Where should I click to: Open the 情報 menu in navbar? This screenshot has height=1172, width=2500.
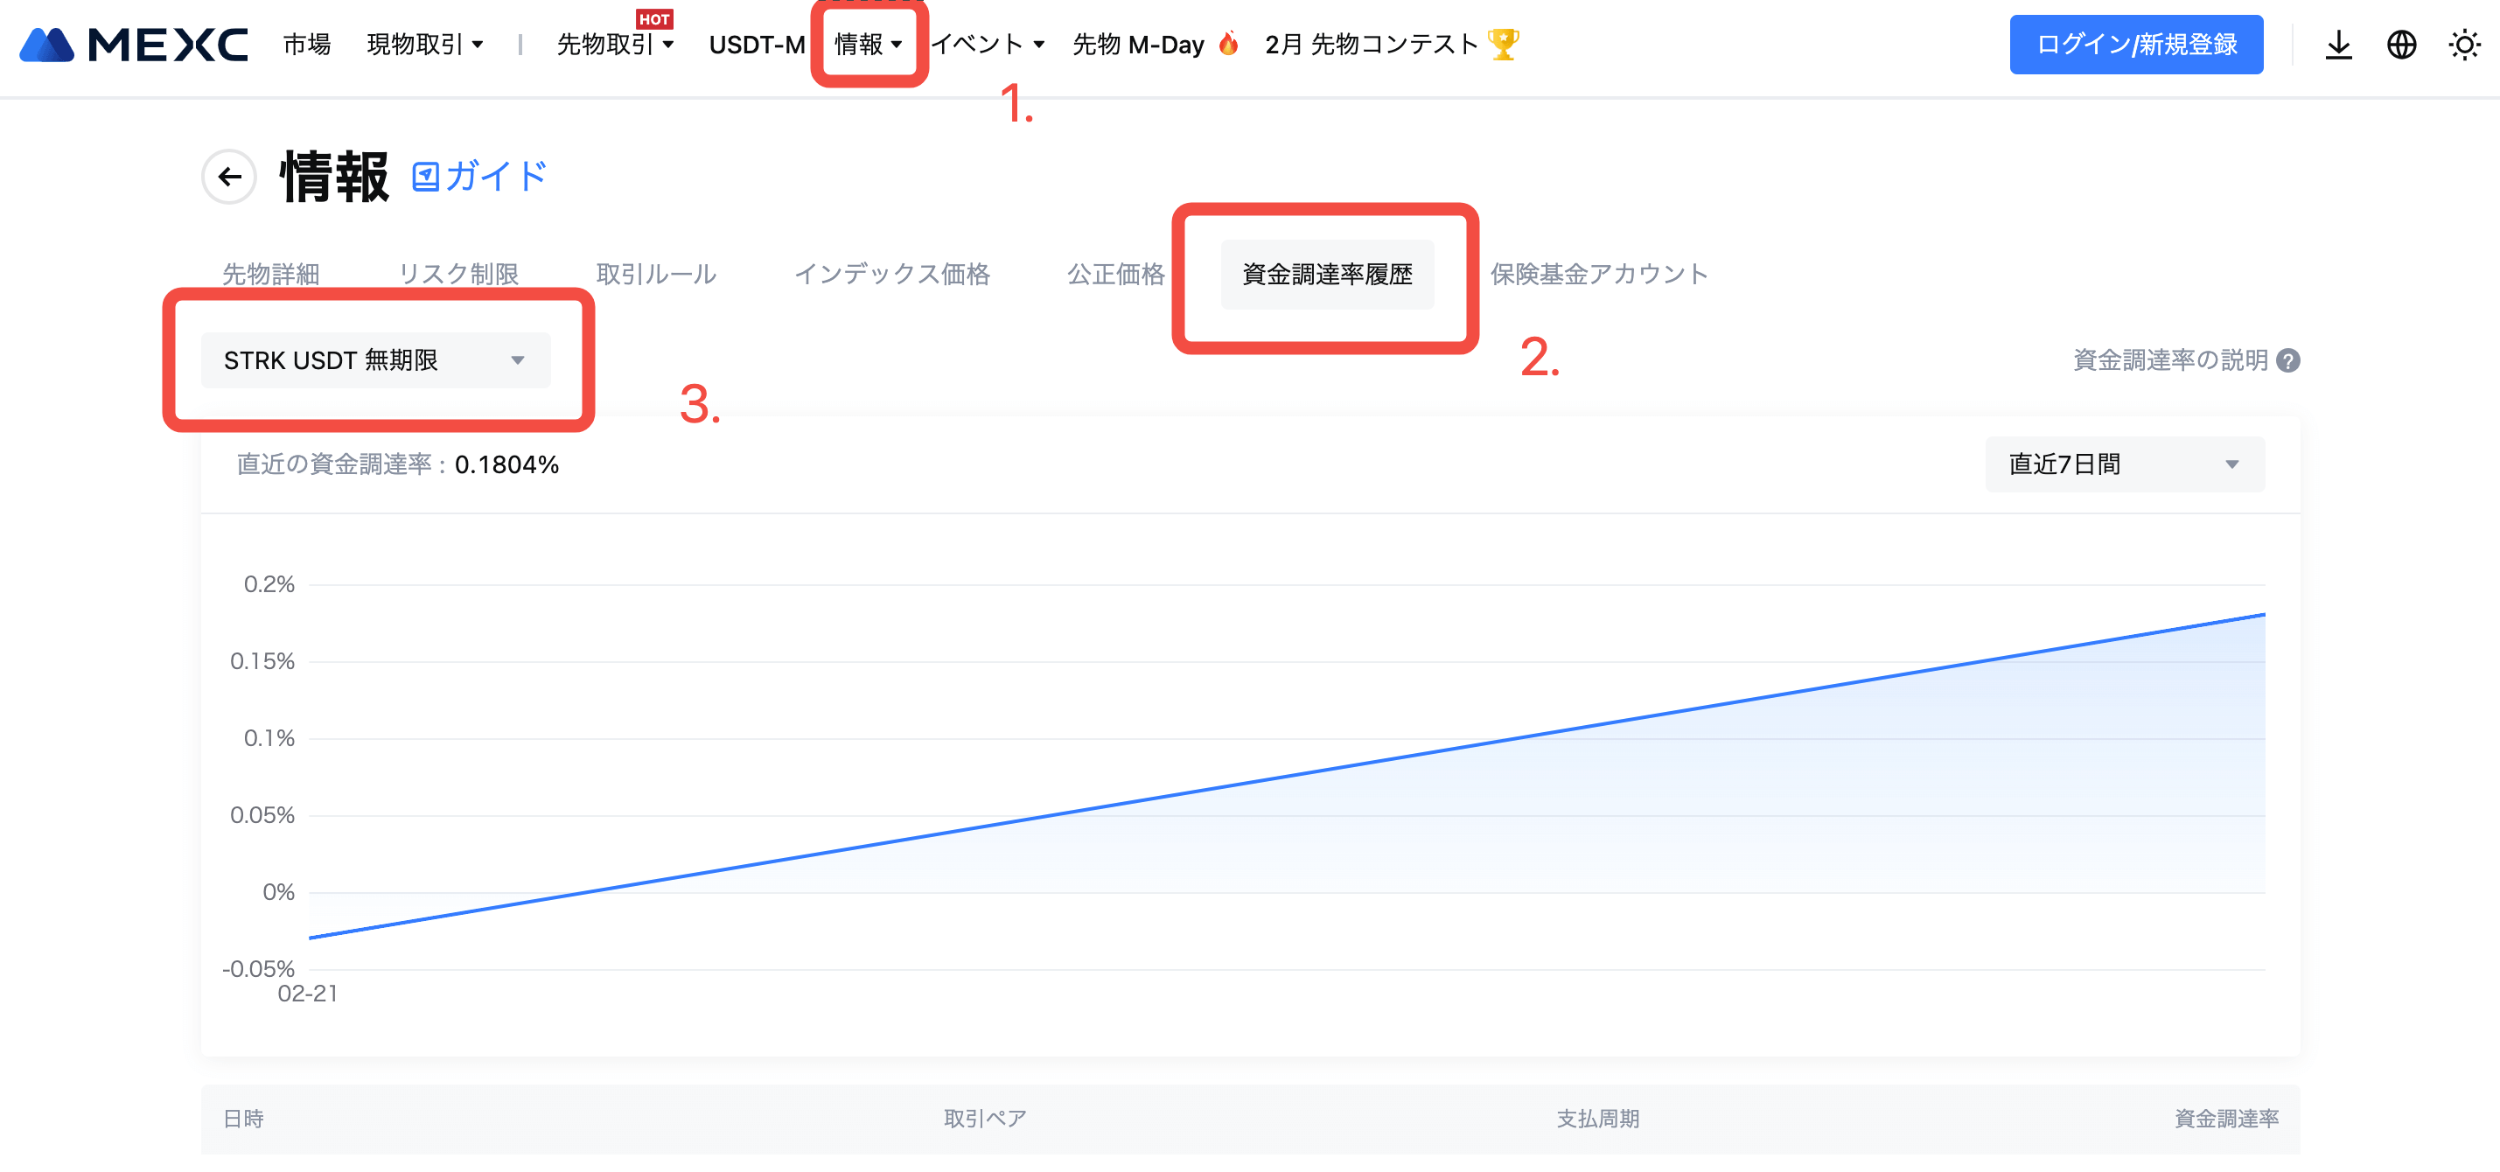click(x=868, y=45)
